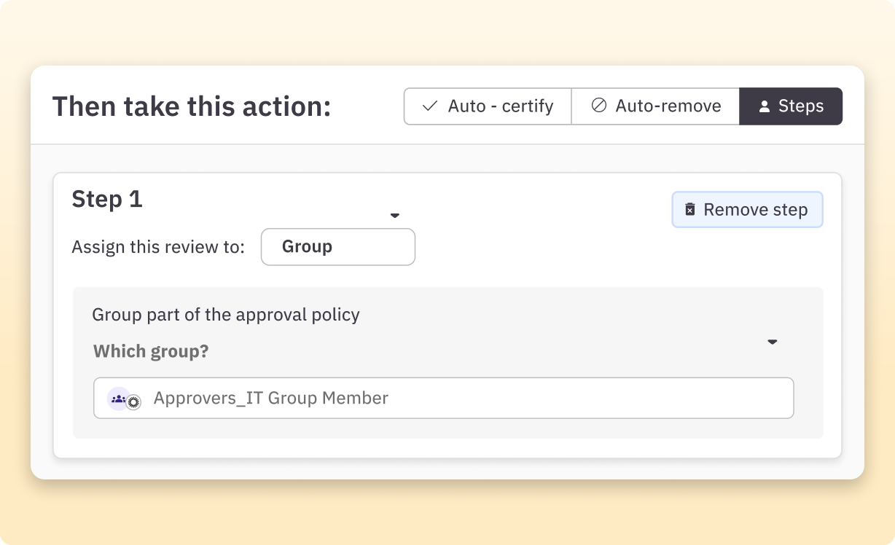This screenshot has height=545, width=895.
Task: Collapse the Which group section via its chevron
Action: [x=773, y=342]
